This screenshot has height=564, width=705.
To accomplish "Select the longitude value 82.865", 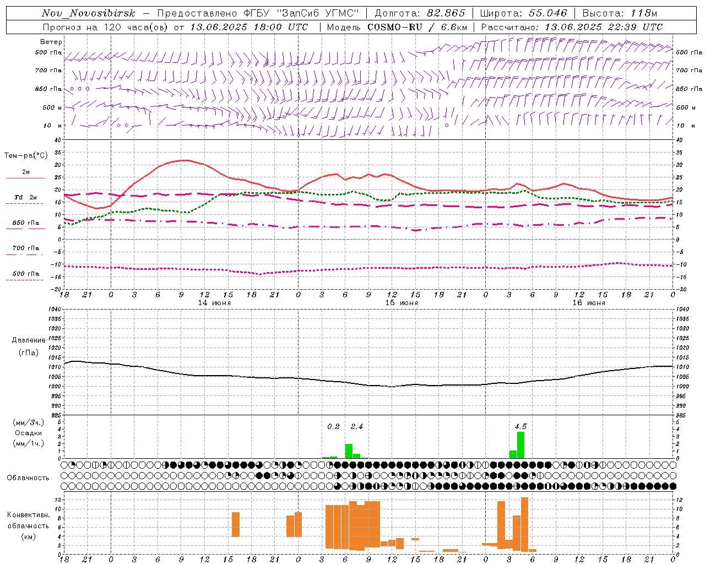I will [446, 13].
